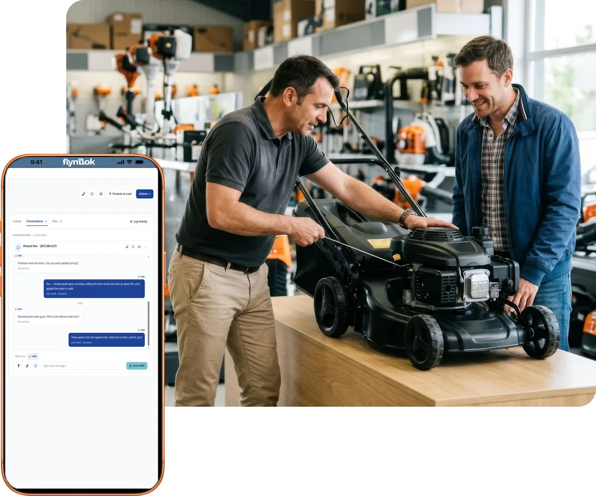
Task: Collapse the Richard Roe conversation chevron
Action: click(x=145, y=247)
